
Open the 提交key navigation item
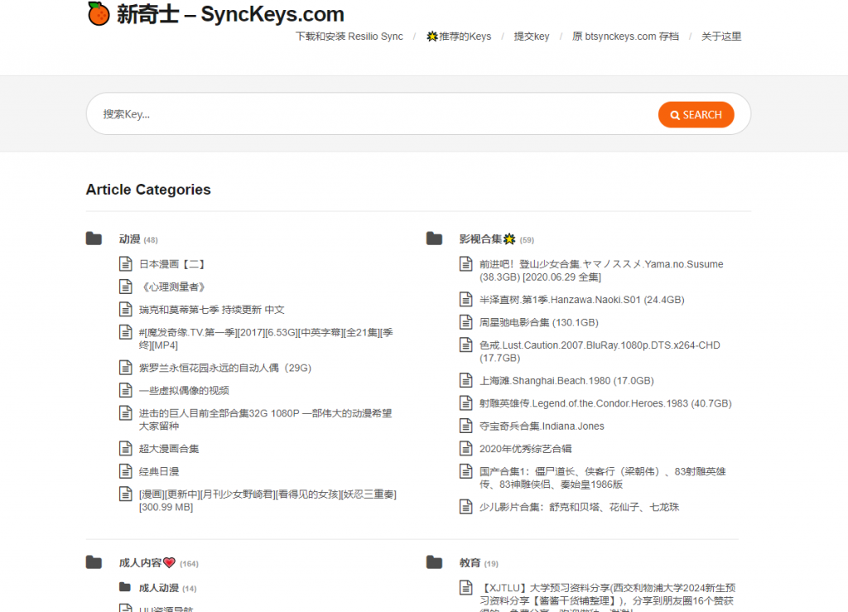click(532, 36)
